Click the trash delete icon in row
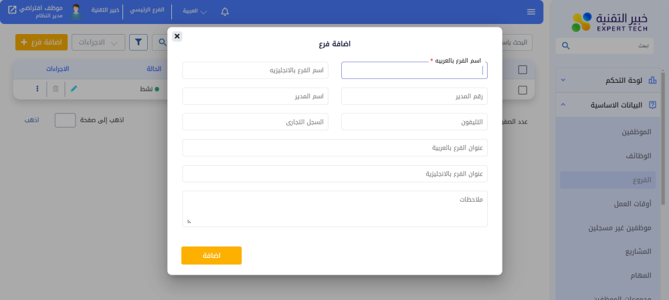Image resolution: width=669 pixels, height=300 pixels. click(x=56, y=88)
